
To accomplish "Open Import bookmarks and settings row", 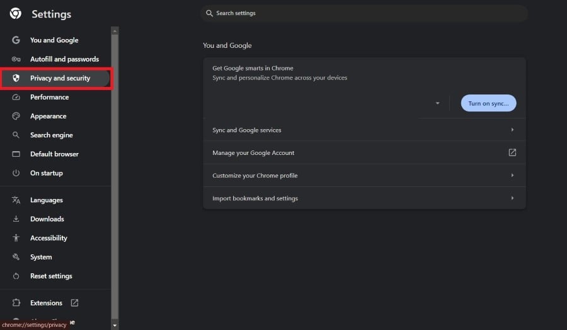I will coord(364,198).
